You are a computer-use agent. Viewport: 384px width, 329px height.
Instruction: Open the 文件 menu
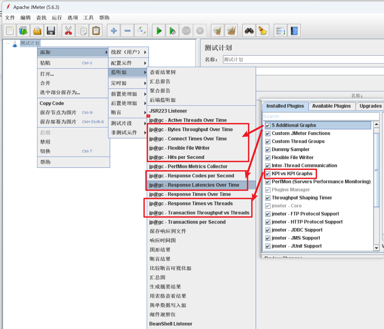click(x=10, y=18)
